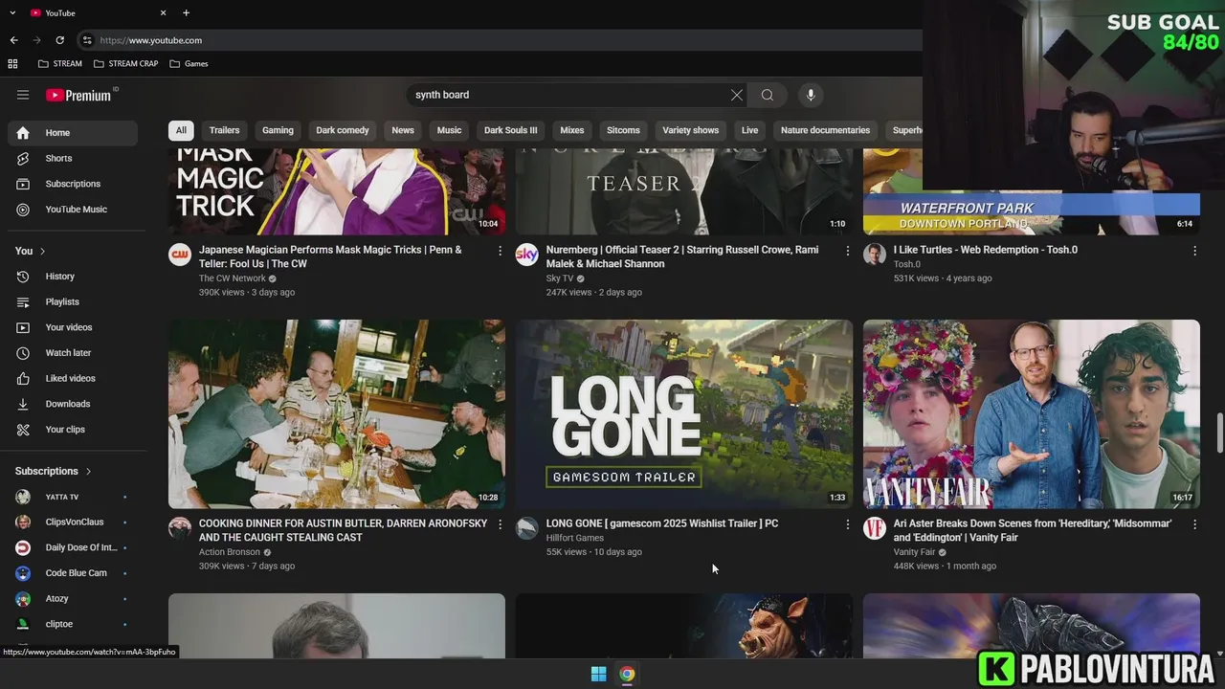Select the Music filter chip
The width and height of the screenshot is (1225, 689).
tap(449, 130)
